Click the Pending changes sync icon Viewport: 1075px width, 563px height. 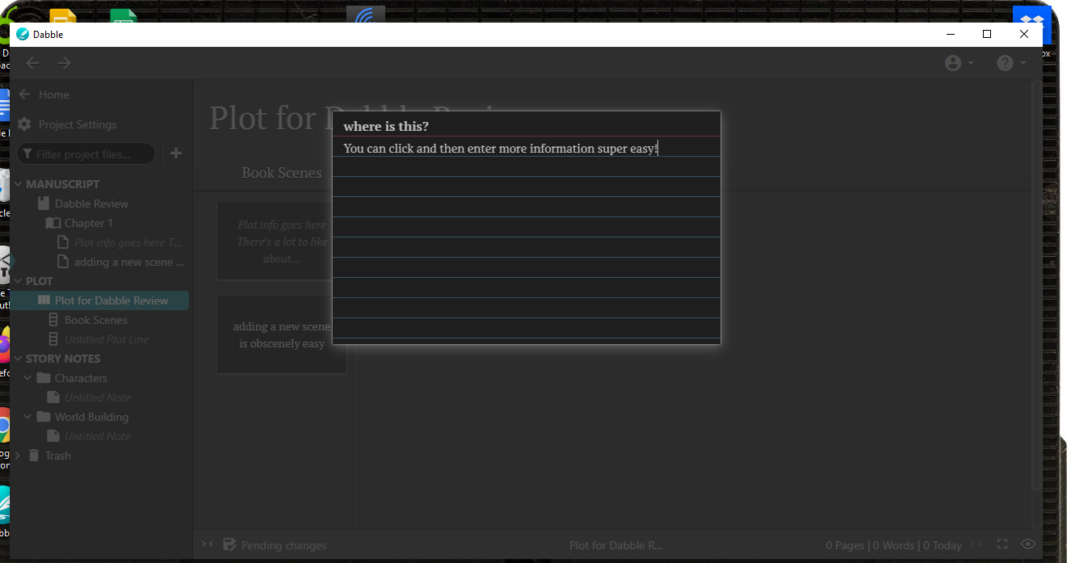[x=229, y=545]
